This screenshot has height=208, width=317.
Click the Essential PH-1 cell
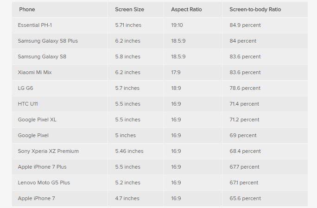tap(35, 25)
